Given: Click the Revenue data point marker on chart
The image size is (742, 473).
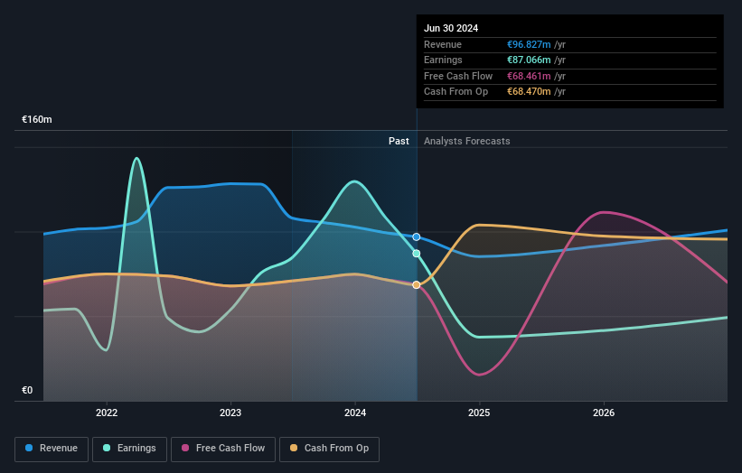Looking at the screenshot, I should 417,236.
